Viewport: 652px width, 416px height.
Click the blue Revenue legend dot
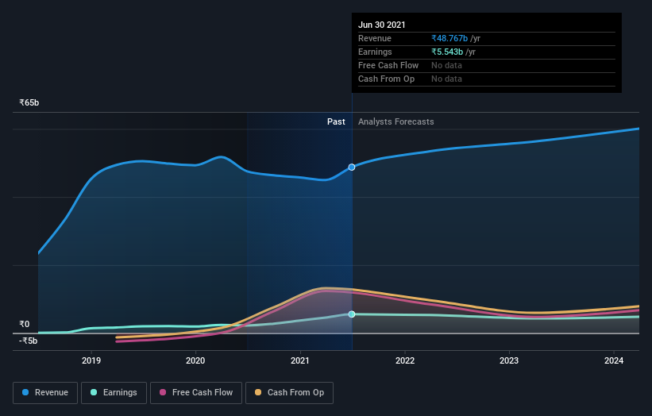(25, 392)
